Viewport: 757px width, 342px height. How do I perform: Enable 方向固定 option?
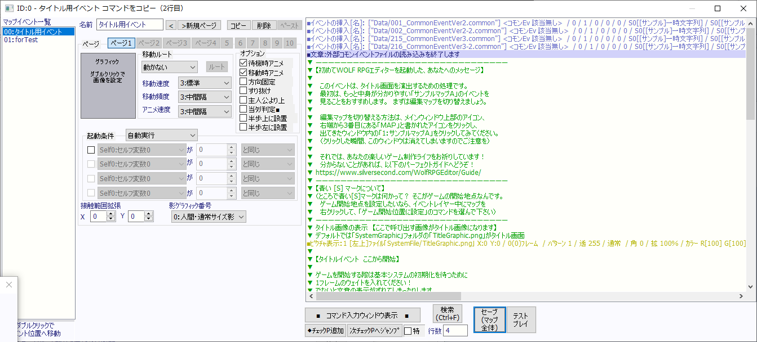[244, 82]
